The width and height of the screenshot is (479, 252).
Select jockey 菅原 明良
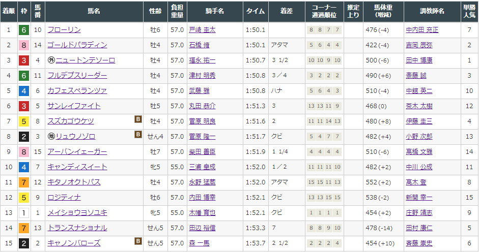pos(202,121)
